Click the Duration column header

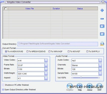56,8
